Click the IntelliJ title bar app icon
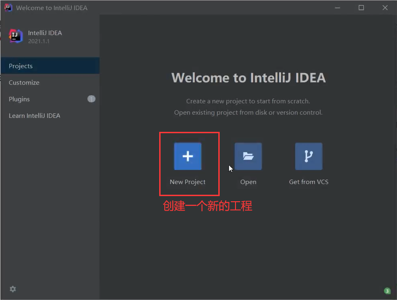This screenshot has width=397, height=300. pos(8,7)
